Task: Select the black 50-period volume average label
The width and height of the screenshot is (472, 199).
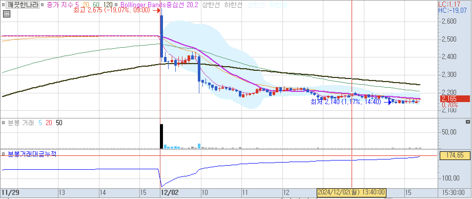Action: [x=59, y=123]
